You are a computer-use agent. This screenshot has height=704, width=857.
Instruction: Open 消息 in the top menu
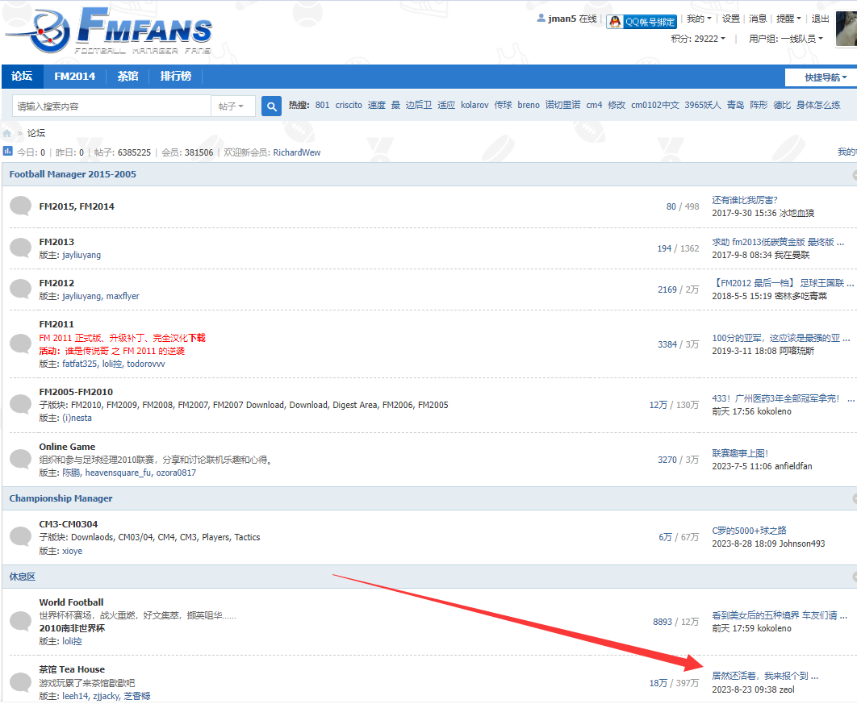[x=757, y=19]
